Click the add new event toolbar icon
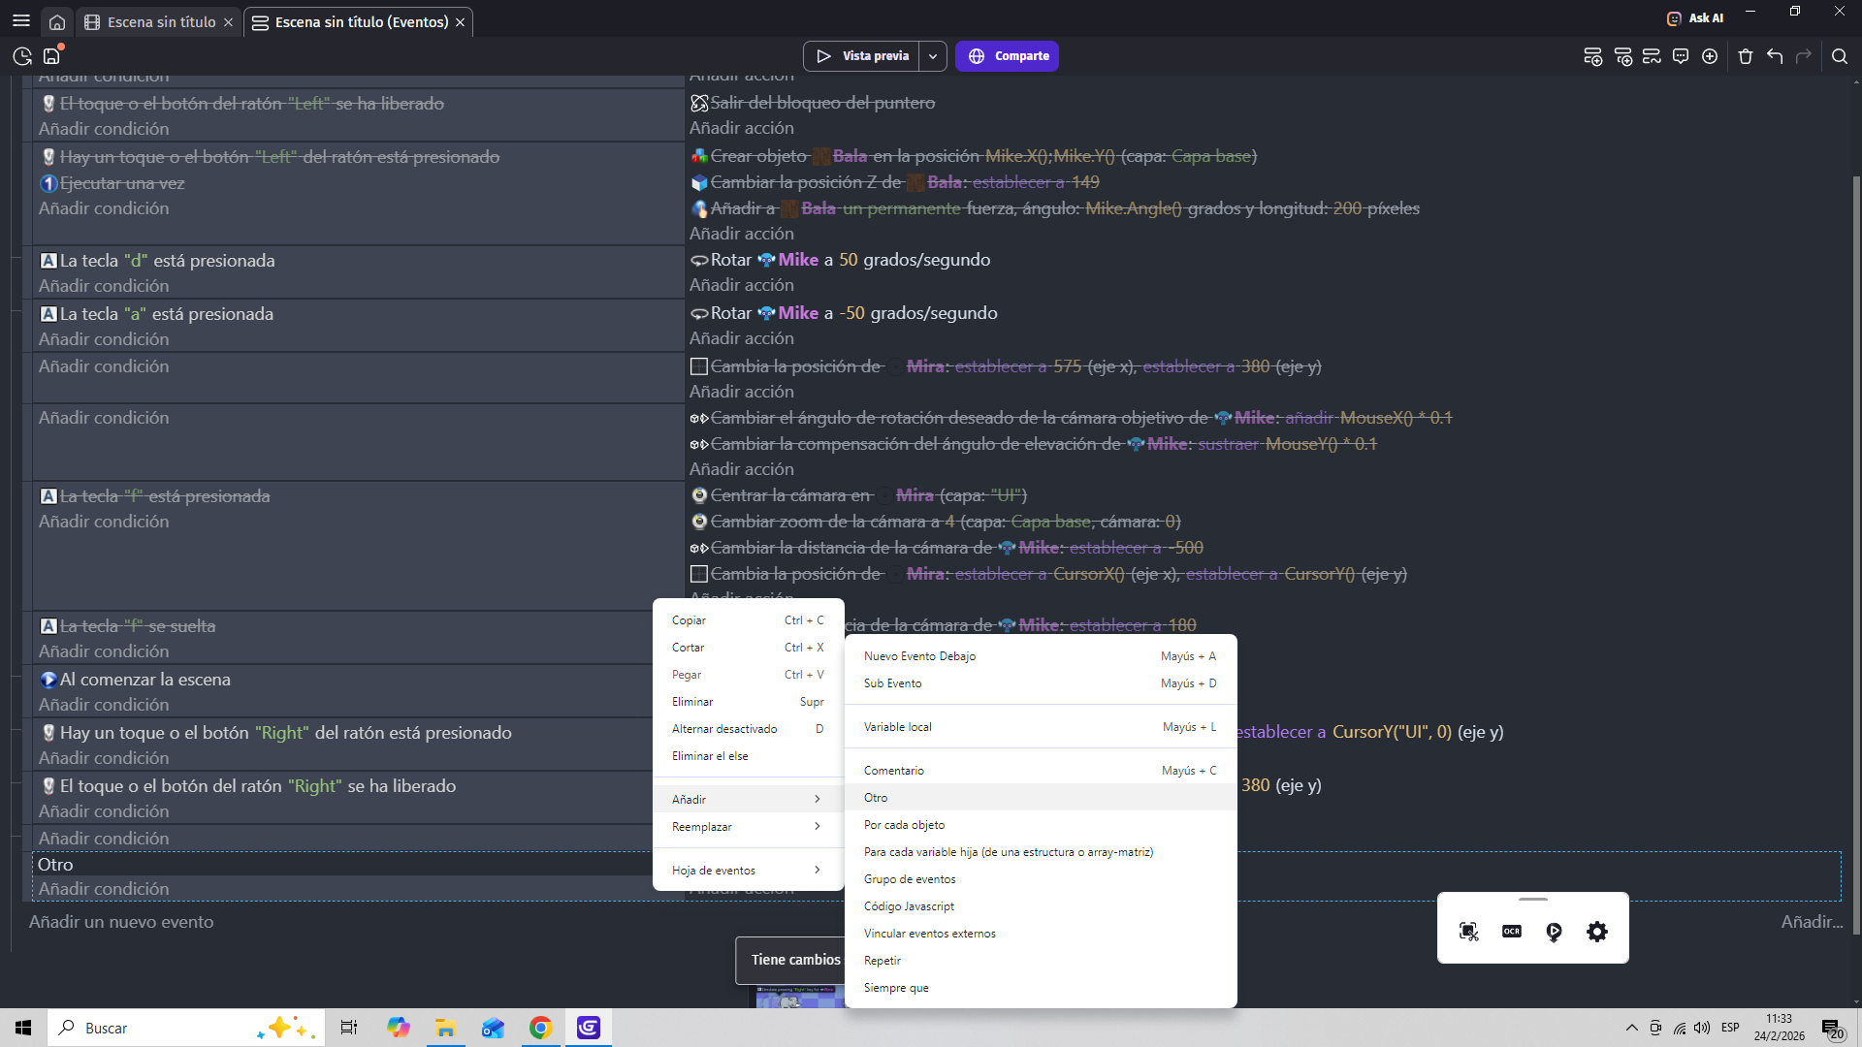The height and width of the screenshot is (1047, 1862). click(1592, 56)
